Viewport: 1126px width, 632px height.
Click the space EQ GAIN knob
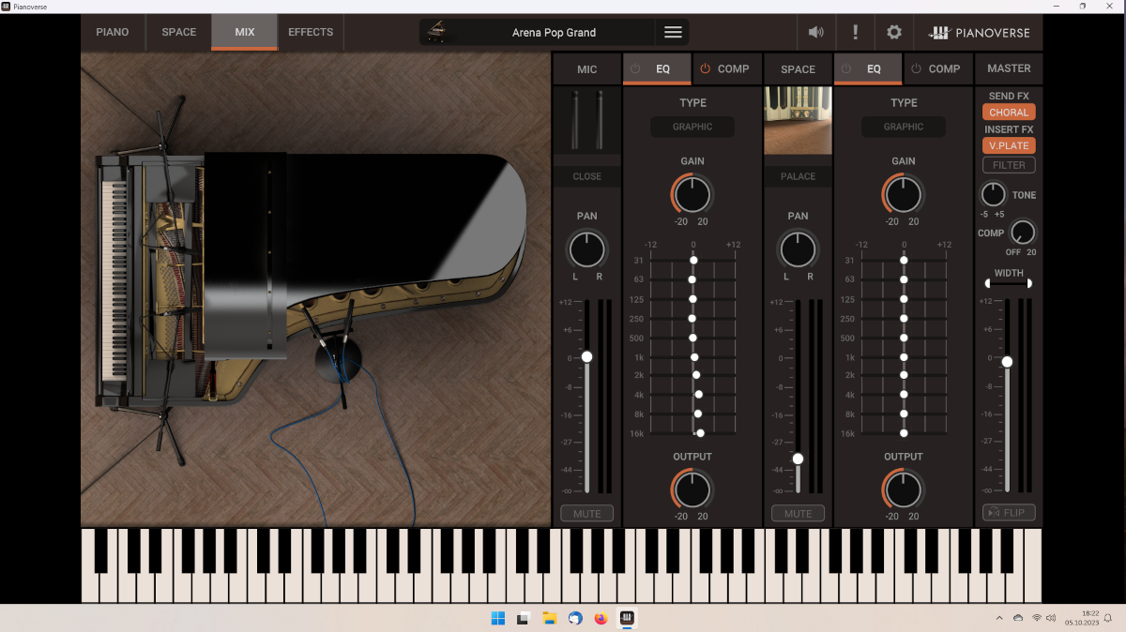pos(904,194)
